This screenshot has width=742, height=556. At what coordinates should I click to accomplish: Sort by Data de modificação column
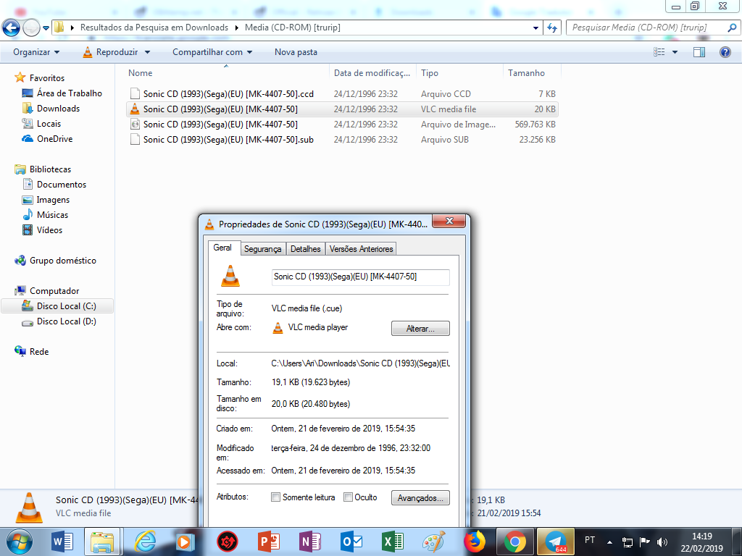372,73
